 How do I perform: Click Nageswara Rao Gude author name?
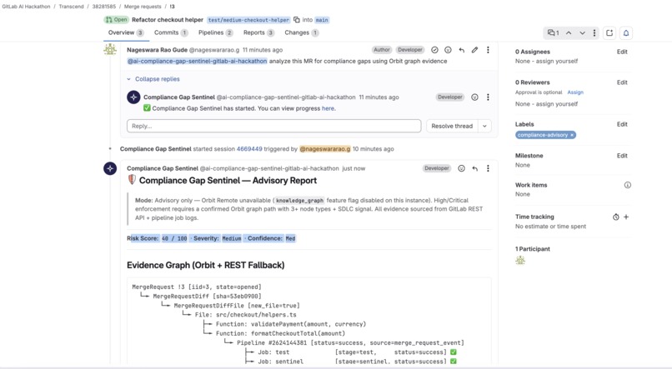click(x=157, y=50)
